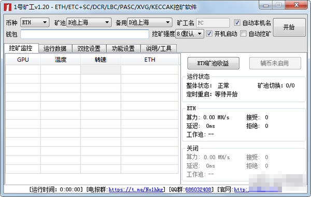Minimize the miner window

266,5
